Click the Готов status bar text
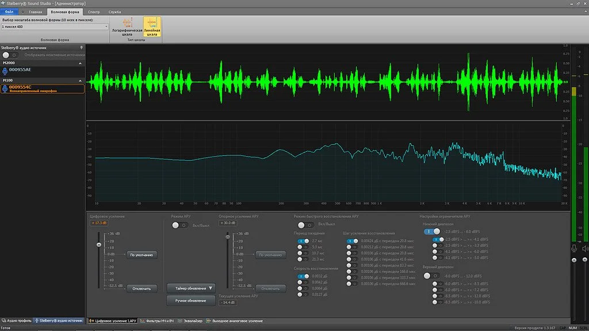This screenshot has height=331, width=589. (x=6, y=328)
